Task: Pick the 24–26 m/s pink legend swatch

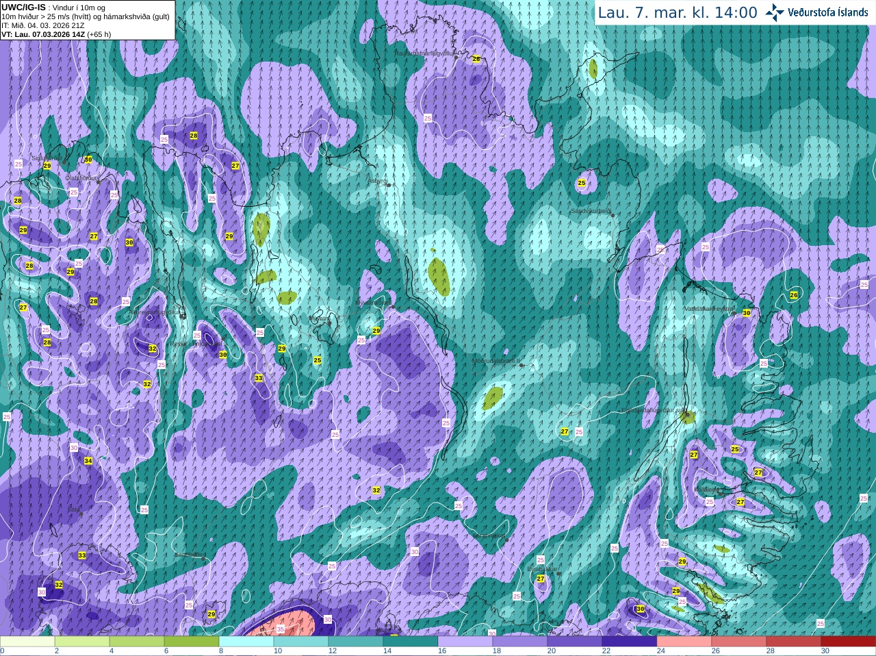Action: [x=684, y=642]
